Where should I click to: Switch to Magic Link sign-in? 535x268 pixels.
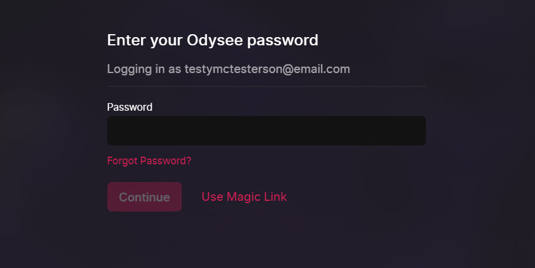[244, 197]
